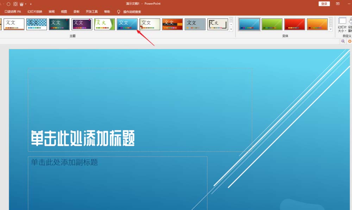
Task: Select the white theme with orange underline
Action: click(x=14, y=24)
